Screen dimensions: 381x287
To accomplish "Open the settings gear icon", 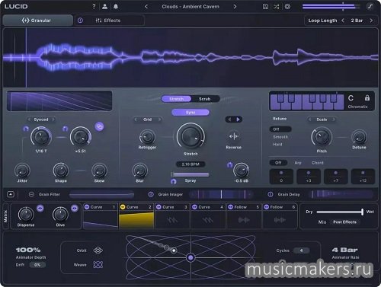I will coord(287,7).
